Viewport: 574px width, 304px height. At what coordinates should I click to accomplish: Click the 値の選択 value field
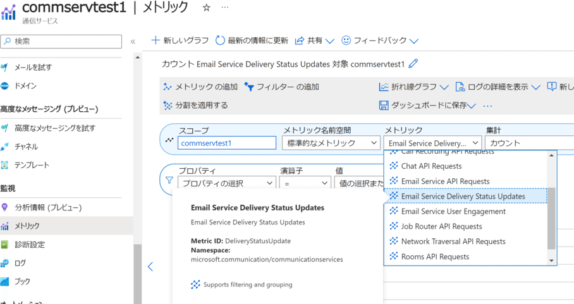(x=359, y=183)
